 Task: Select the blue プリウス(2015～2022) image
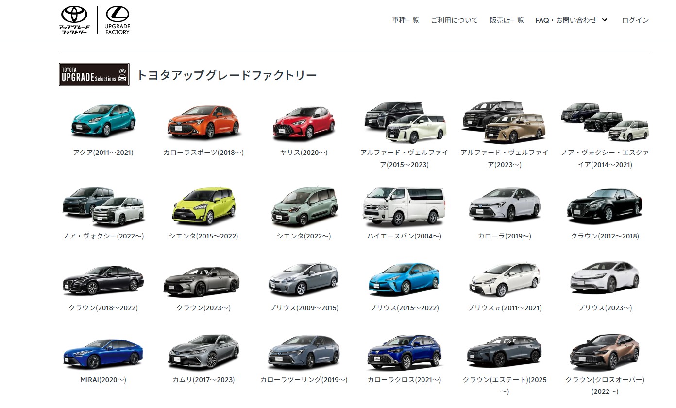405,279
